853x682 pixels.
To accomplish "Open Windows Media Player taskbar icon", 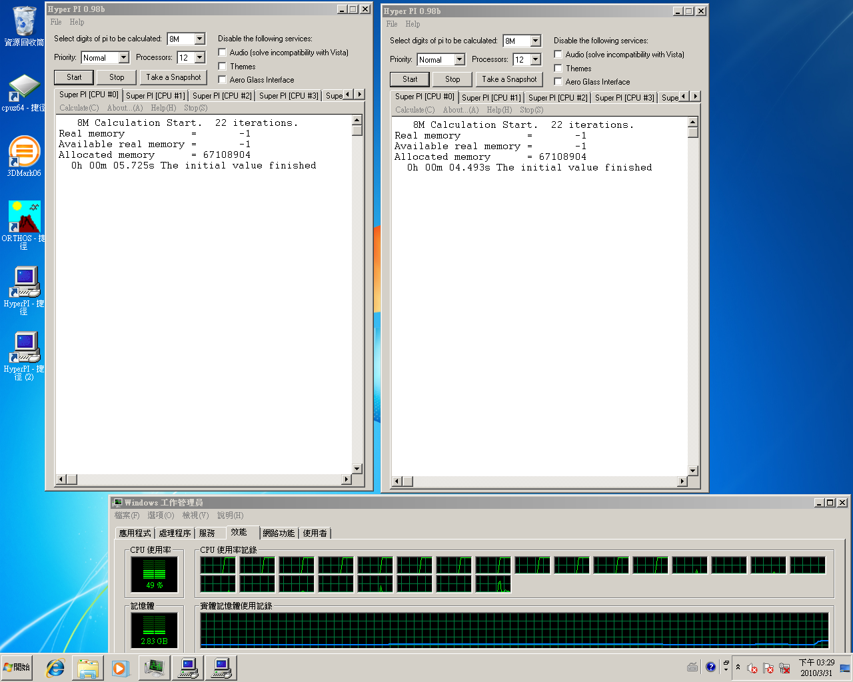I will click(x=120, y=667).
